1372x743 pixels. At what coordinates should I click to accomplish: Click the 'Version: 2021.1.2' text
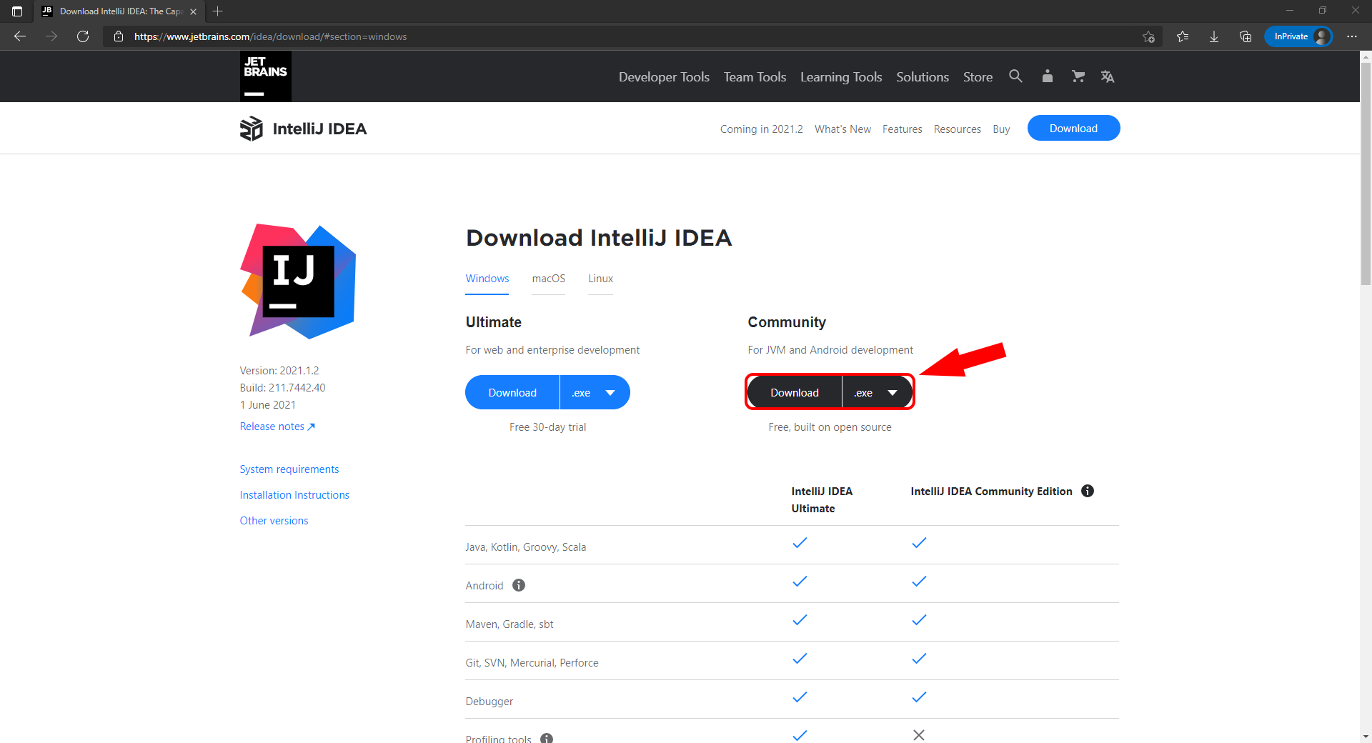coord(279,371)
